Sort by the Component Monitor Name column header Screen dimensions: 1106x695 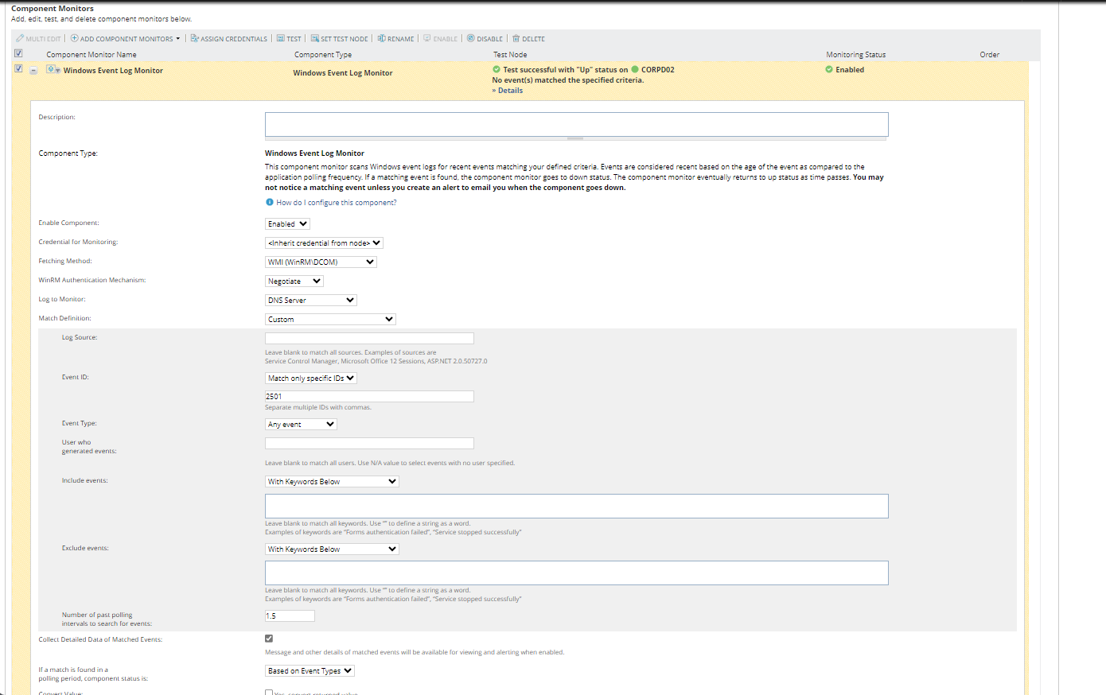tap(92, 55)
